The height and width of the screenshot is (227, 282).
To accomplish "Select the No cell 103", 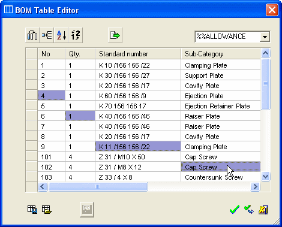I will coord(52,177).
